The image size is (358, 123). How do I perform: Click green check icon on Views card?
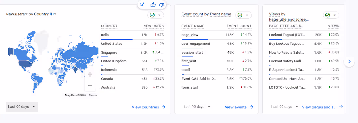click(327, 15)
